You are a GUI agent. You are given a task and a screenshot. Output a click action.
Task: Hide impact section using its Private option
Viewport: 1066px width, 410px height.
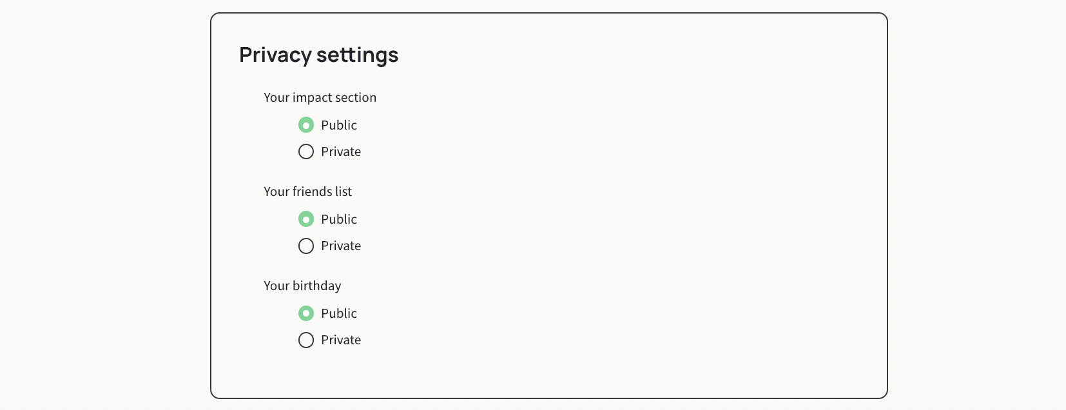pyautogui.click(x=306, y=151)
